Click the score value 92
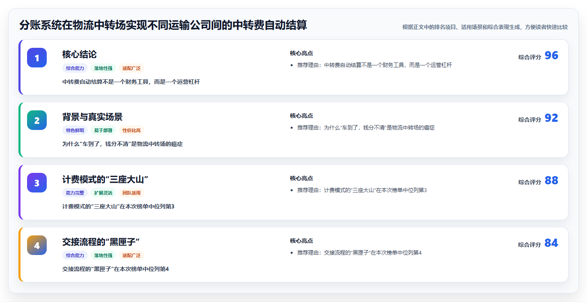 tap(551, 118)
